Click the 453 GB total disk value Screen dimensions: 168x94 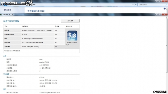pos(42,77)
